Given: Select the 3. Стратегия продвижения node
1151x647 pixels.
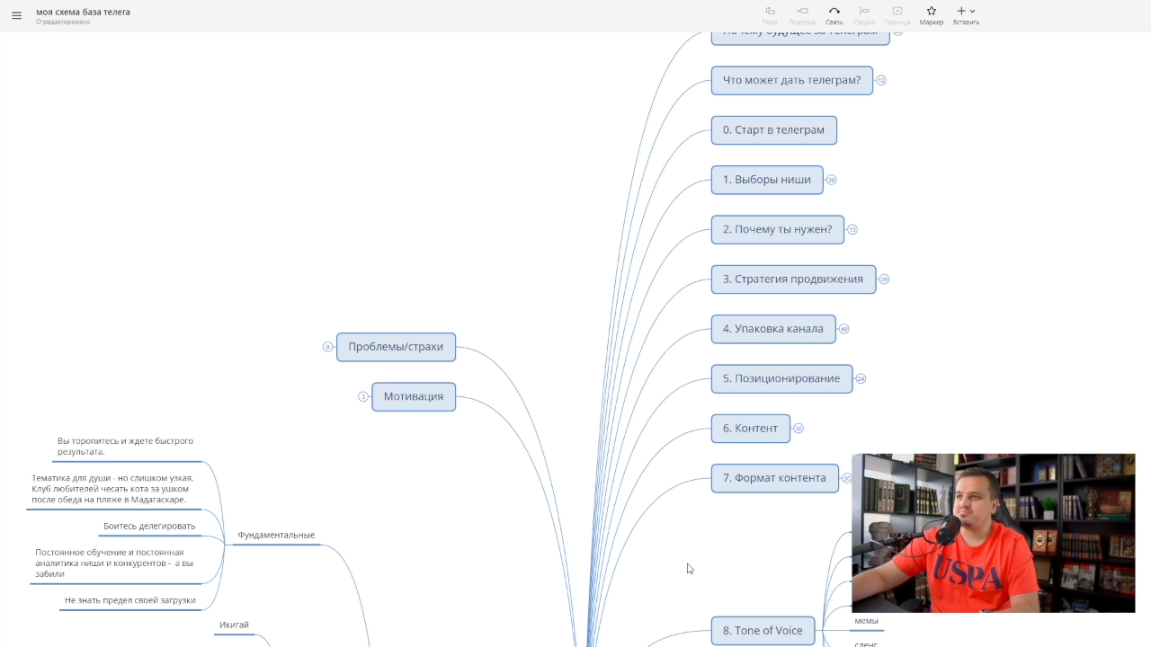Looking at the screenshot, I should coord(793,279).
